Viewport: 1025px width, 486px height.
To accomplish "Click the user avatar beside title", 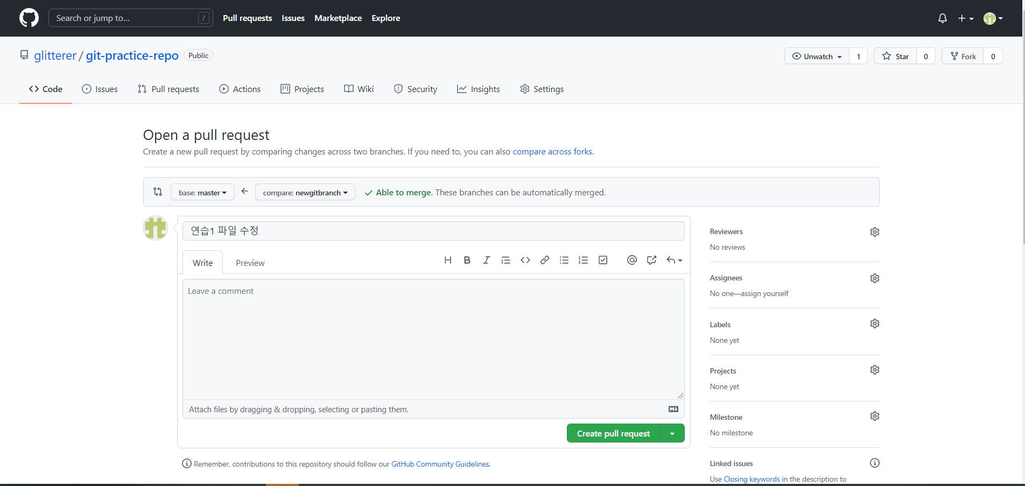I will [x=155, y=228].
